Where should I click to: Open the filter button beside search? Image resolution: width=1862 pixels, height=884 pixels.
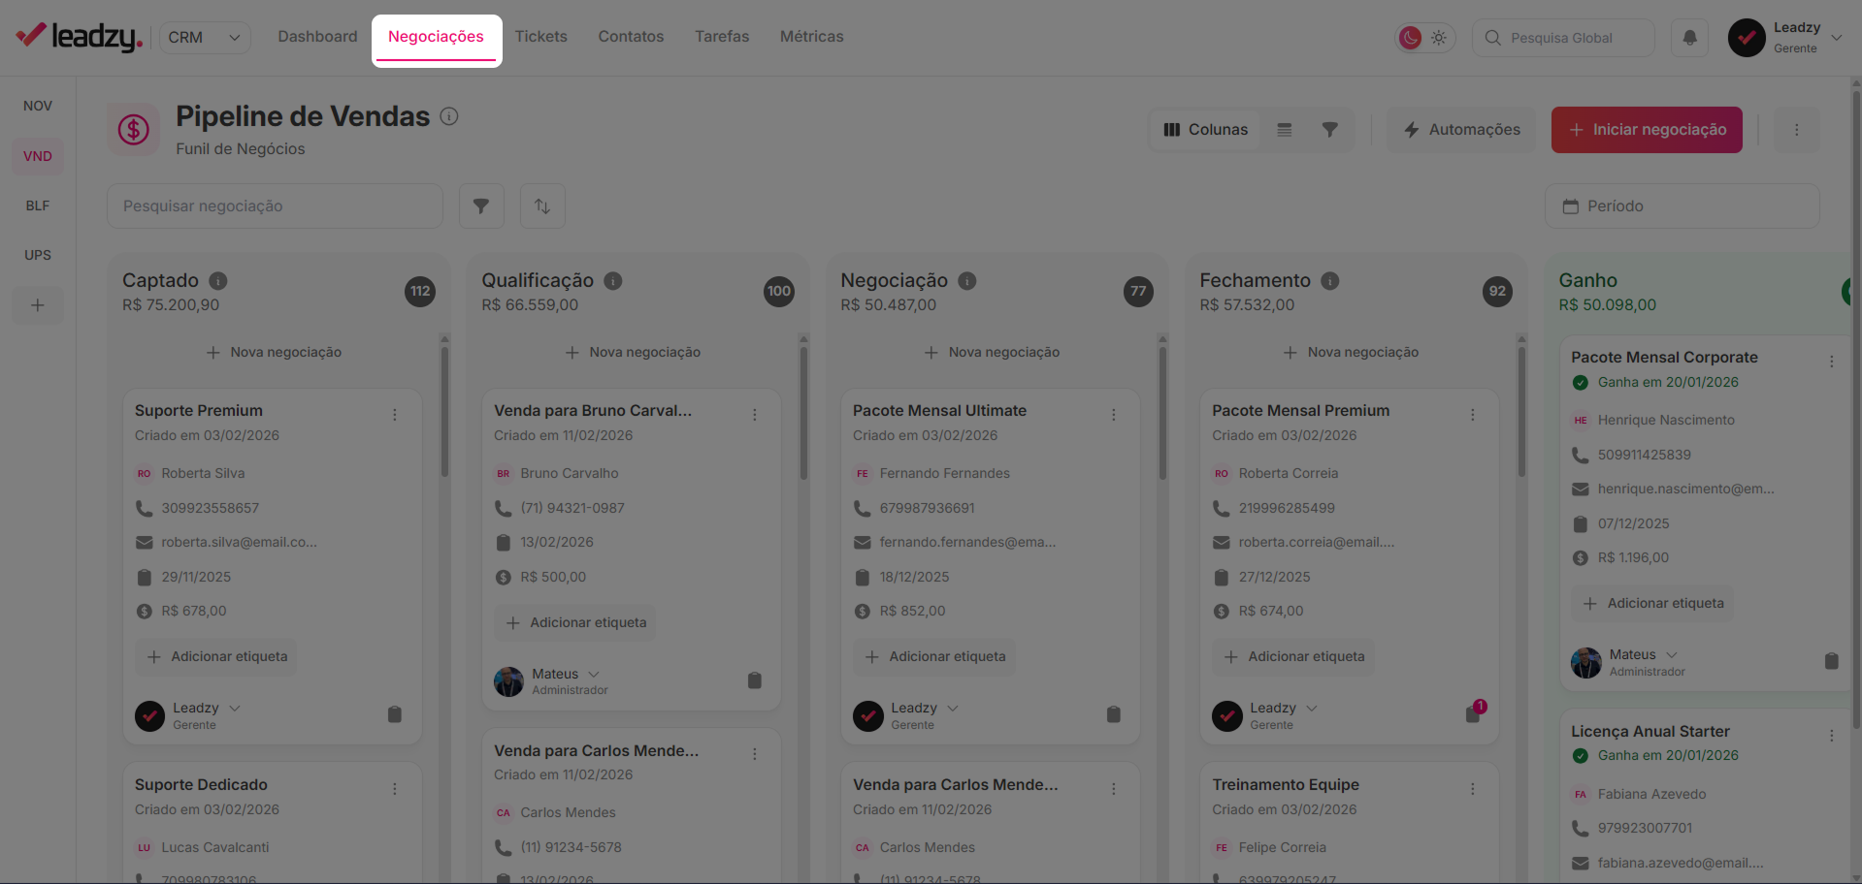(481, 206)
